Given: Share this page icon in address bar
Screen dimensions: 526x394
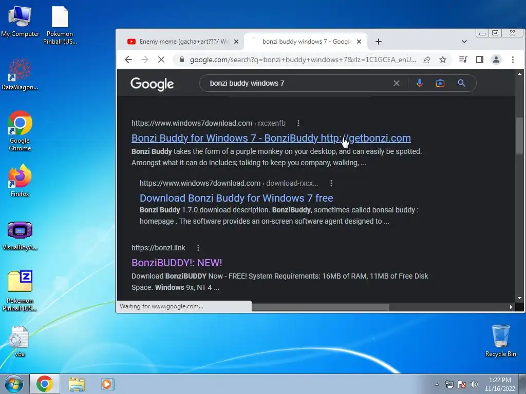Looking at the screenshot, I should (426, 60).
